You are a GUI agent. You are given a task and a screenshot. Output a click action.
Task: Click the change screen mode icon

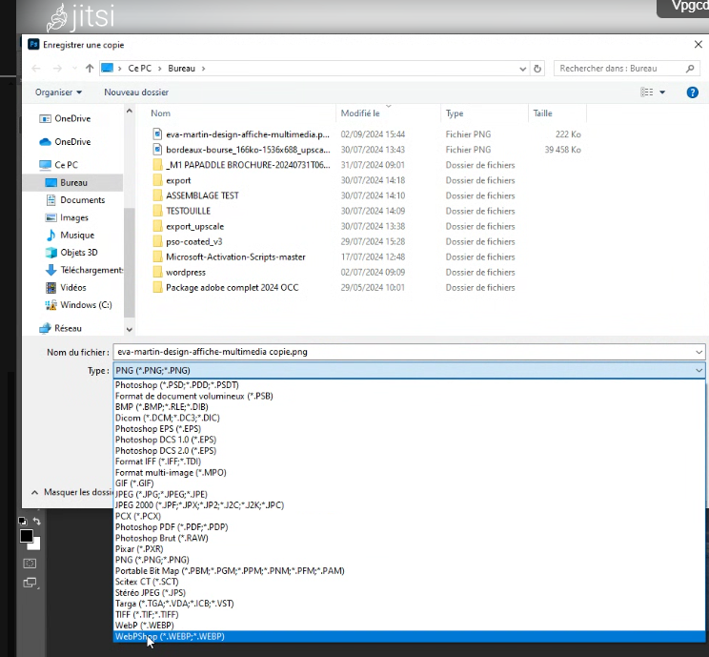29,583
